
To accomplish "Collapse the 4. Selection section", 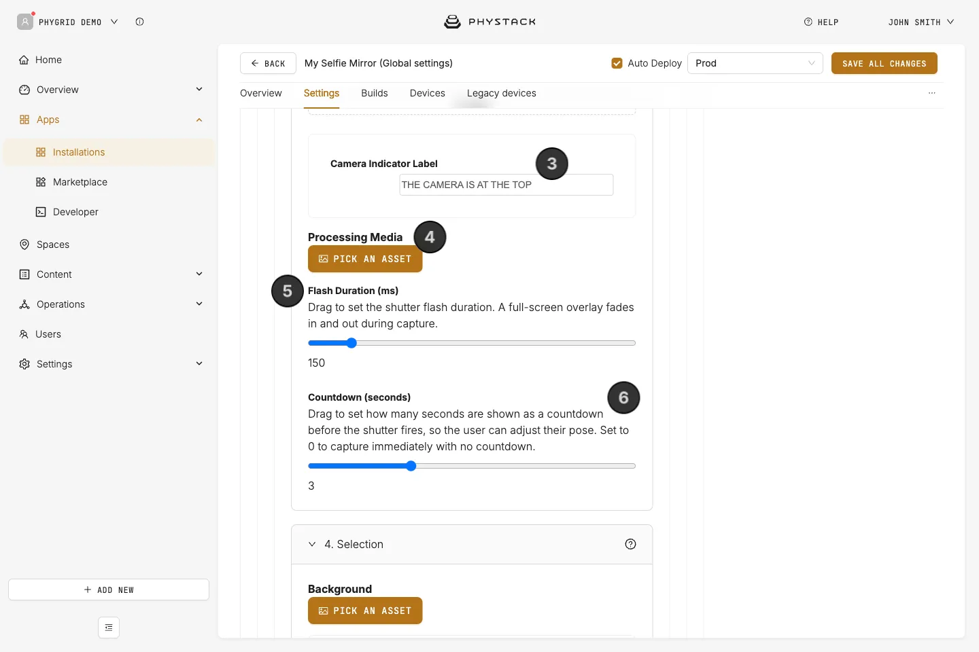I will tap(312, 544).
